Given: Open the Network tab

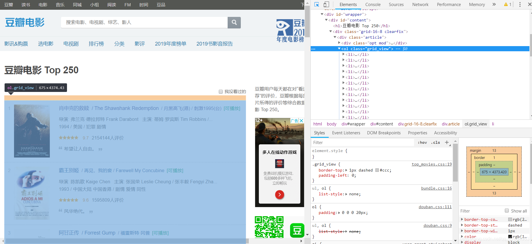Looking at the screenshot, I should [420, 4].
